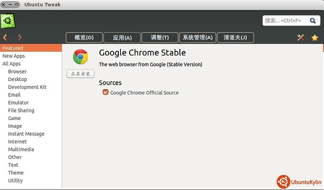Select the Featured category in sidebar
The height and width of the screenshot is (190, 324).
[13, 48]
